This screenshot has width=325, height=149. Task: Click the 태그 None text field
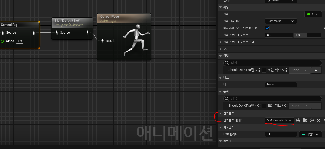281,84
